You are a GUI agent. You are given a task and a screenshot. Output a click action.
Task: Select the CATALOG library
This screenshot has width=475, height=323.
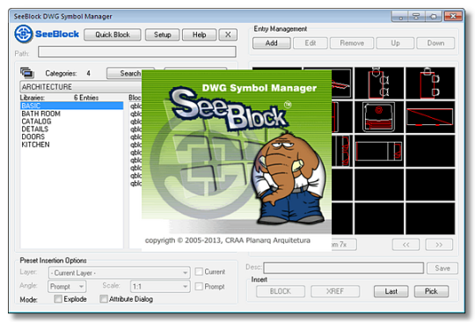point(72,121)
